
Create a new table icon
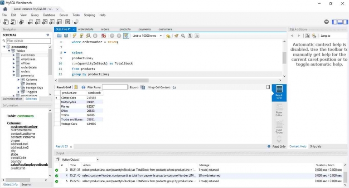point(38,22)
